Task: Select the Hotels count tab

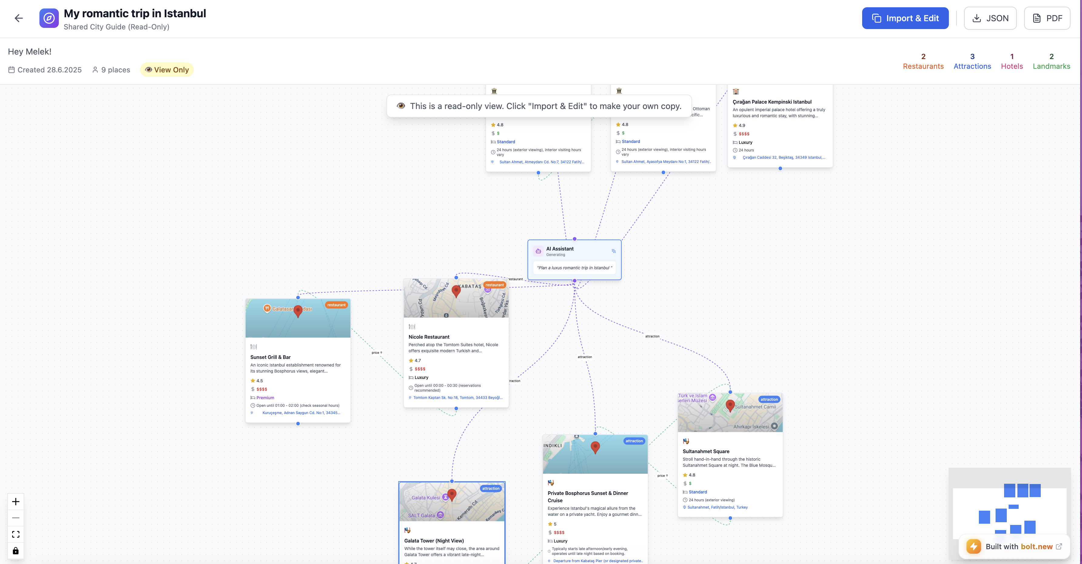Action: (1011, 61)
